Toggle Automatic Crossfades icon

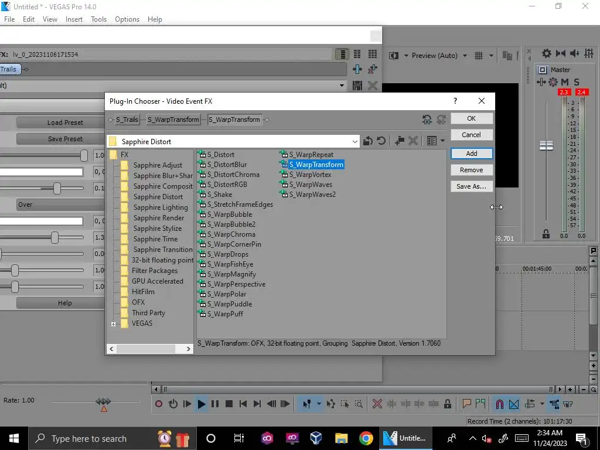click(x=514, y=404)
